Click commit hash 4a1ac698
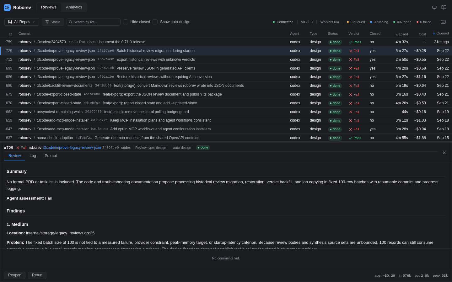Viewport: 452px width, 282px height. coord(92,94)
